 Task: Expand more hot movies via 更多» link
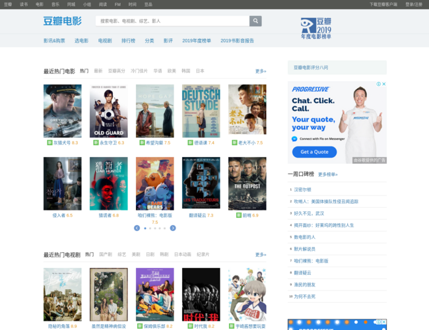coord(261,71)
